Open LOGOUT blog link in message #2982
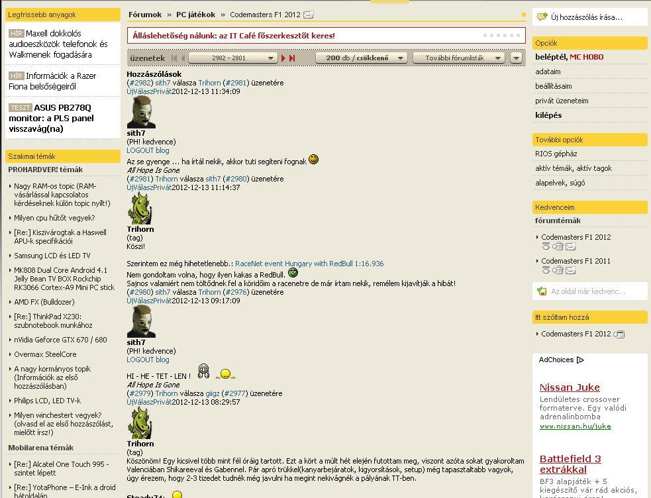Viewport: 651px width, 498px height. [148, 150]
